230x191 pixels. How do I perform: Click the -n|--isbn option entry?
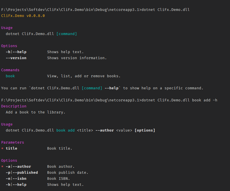(x=16, y=179)
